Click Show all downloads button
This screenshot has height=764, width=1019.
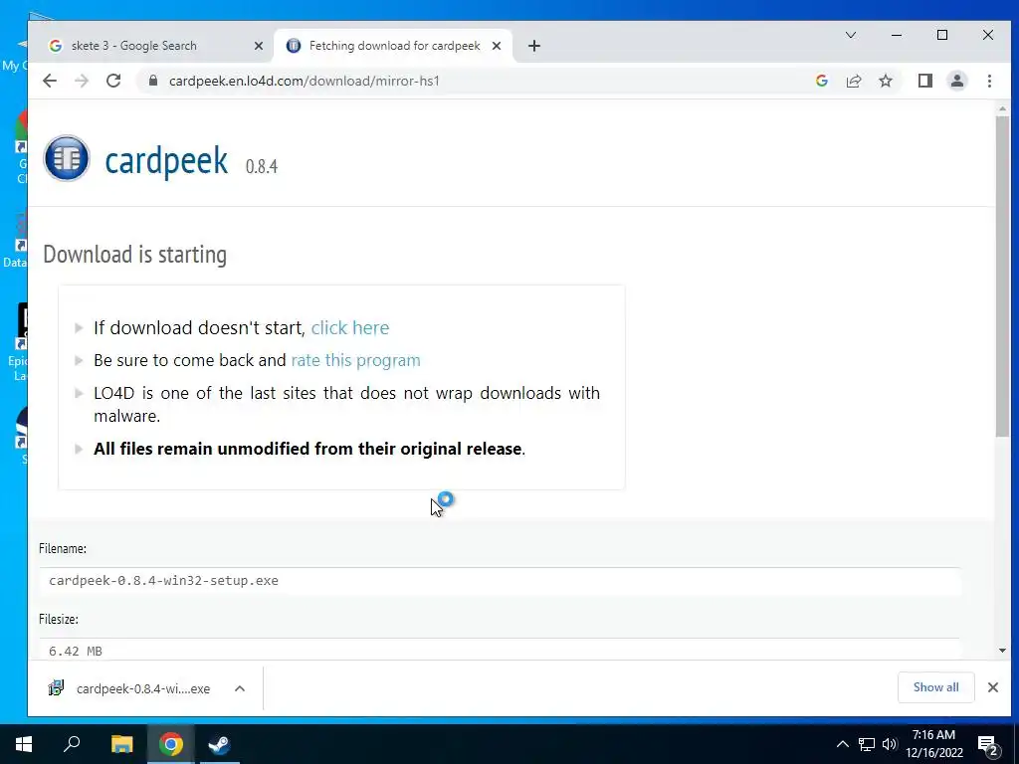pos(935,687)
